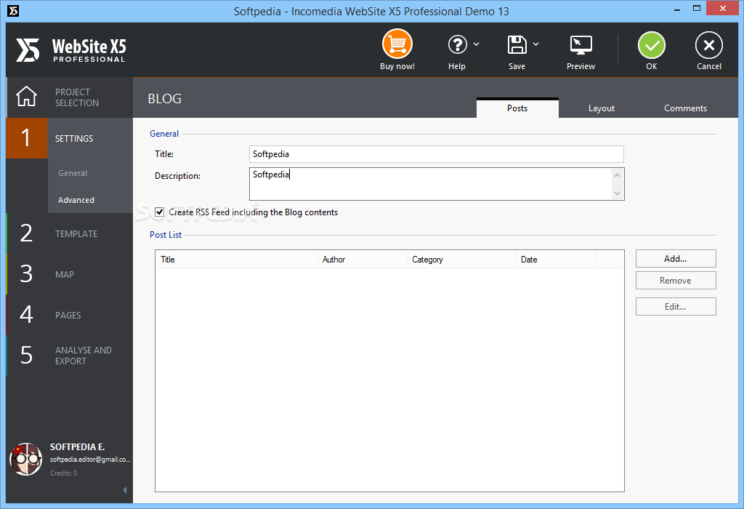Click the Description scroll down arrow
The width and height of the screenshot is (744, 509).
[617, 193]
